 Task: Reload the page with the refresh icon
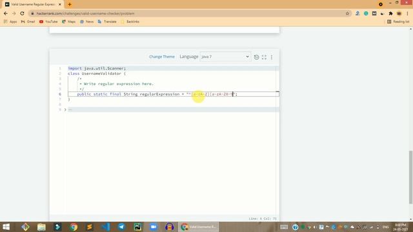[x=22, y=14]
